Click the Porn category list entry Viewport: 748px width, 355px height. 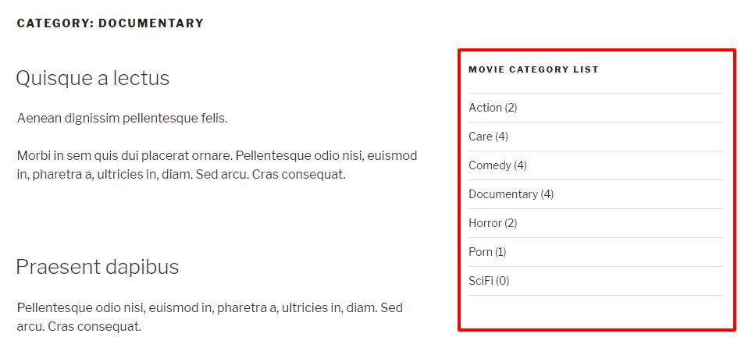tap(480, 252)
